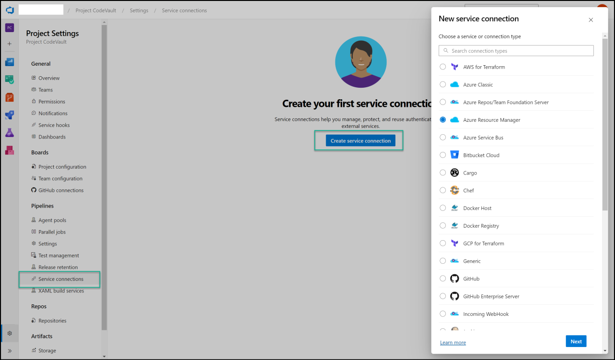Click the Azure DevOps logo
The width and height of the screenshot is (615, 360).
(9, 10)
